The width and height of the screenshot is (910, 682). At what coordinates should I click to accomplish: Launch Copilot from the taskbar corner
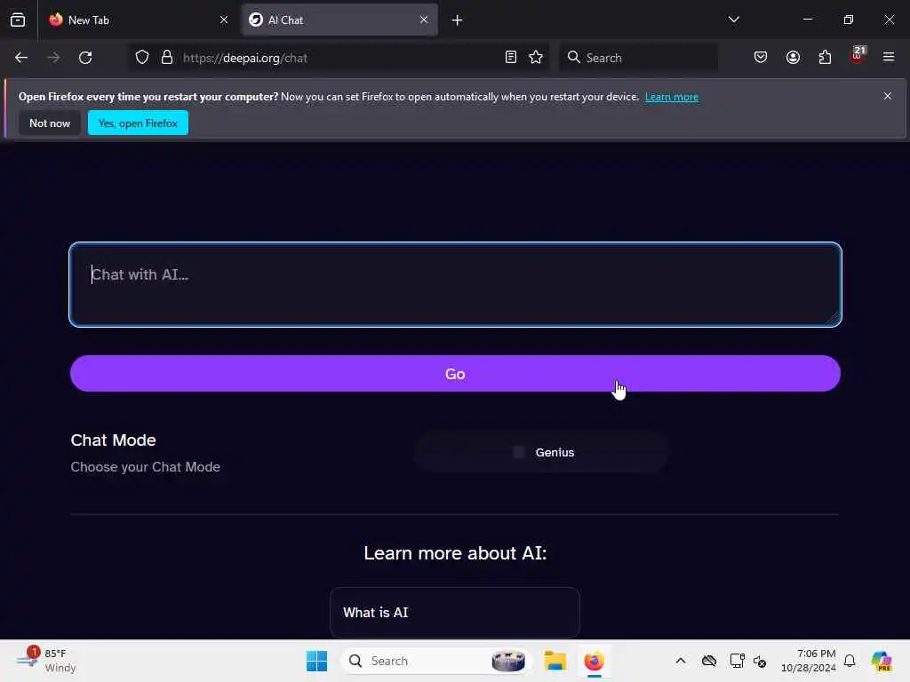(882, 661)
